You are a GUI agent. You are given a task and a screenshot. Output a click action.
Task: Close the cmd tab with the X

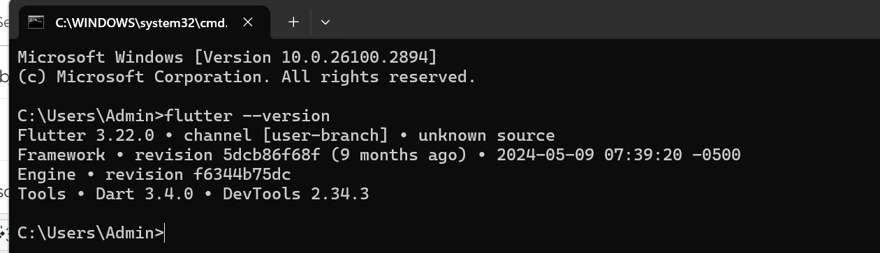coord(247,22)
